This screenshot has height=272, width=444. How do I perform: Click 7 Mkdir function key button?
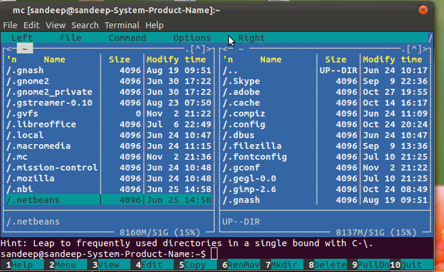point(282,265)
